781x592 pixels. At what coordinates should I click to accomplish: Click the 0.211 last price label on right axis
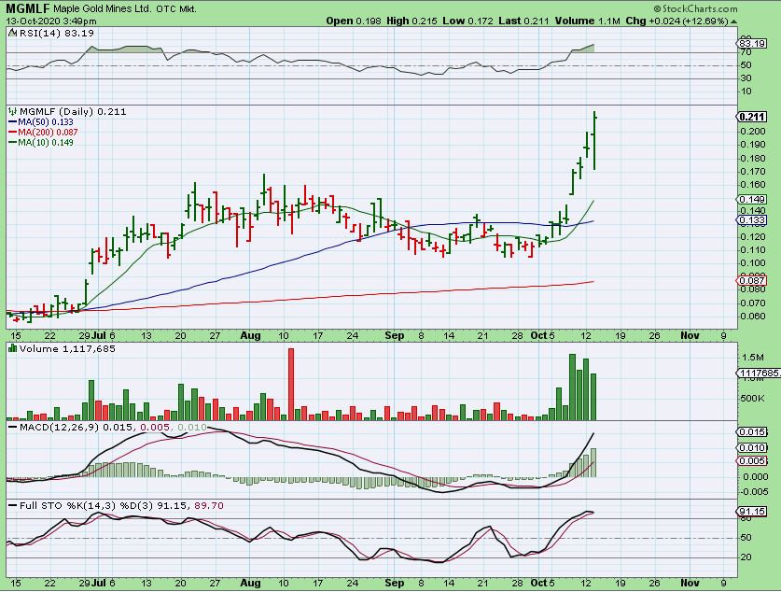click(x=750, y=117)
